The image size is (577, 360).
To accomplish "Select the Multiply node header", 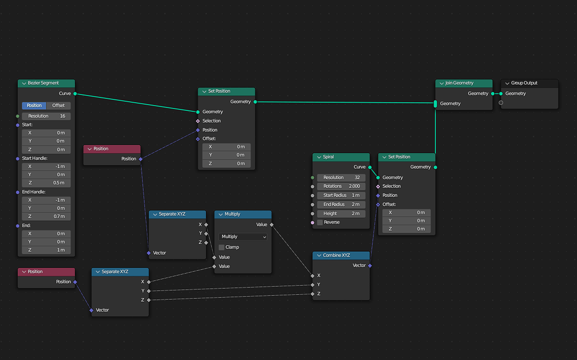I will point(243,215).
